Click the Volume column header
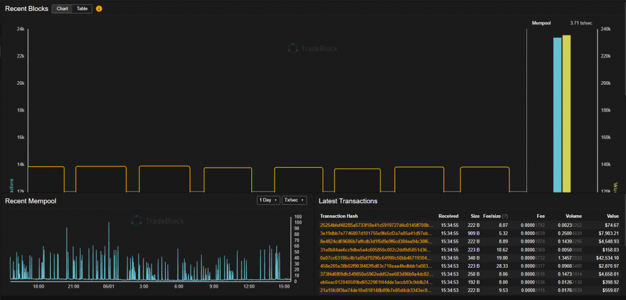This screenshot has height=300, width=626. 573,216
